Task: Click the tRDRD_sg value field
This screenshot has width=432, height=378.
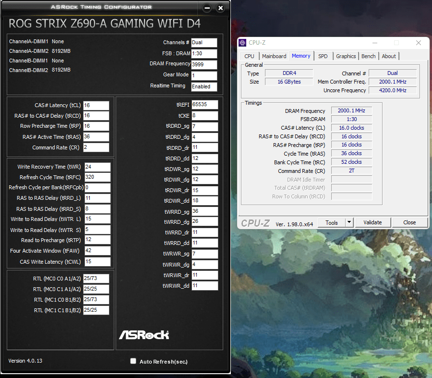Action: coord(205,126)
